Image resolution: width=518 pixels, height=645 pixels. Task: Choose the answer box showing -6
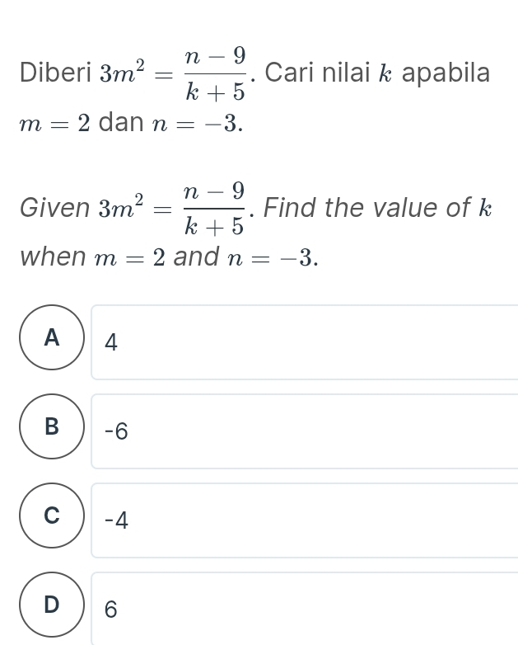tap(305, 431)
